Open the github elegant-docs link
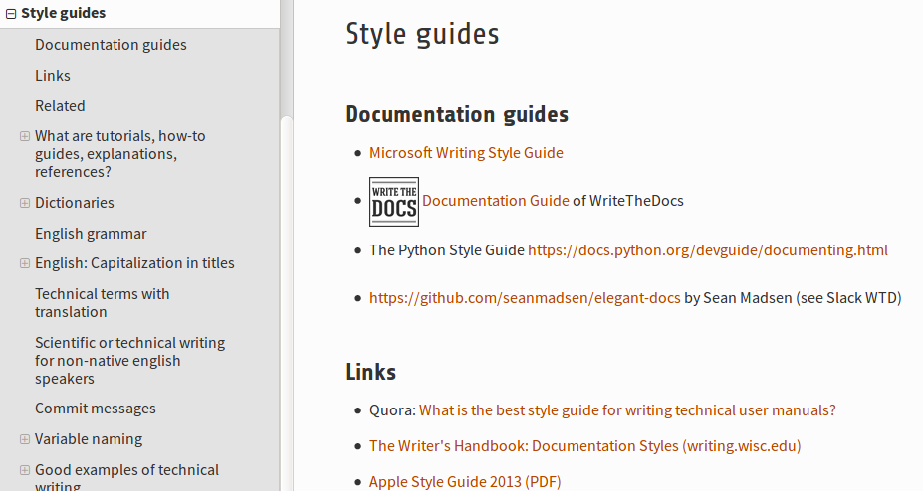 point(525,298)
